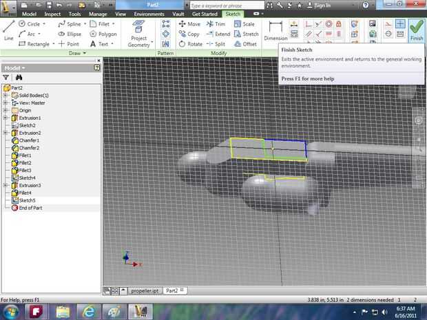Screen dimensions: 427x320
Task: Toggle the highlighted Center Point format
Action: 400,24
